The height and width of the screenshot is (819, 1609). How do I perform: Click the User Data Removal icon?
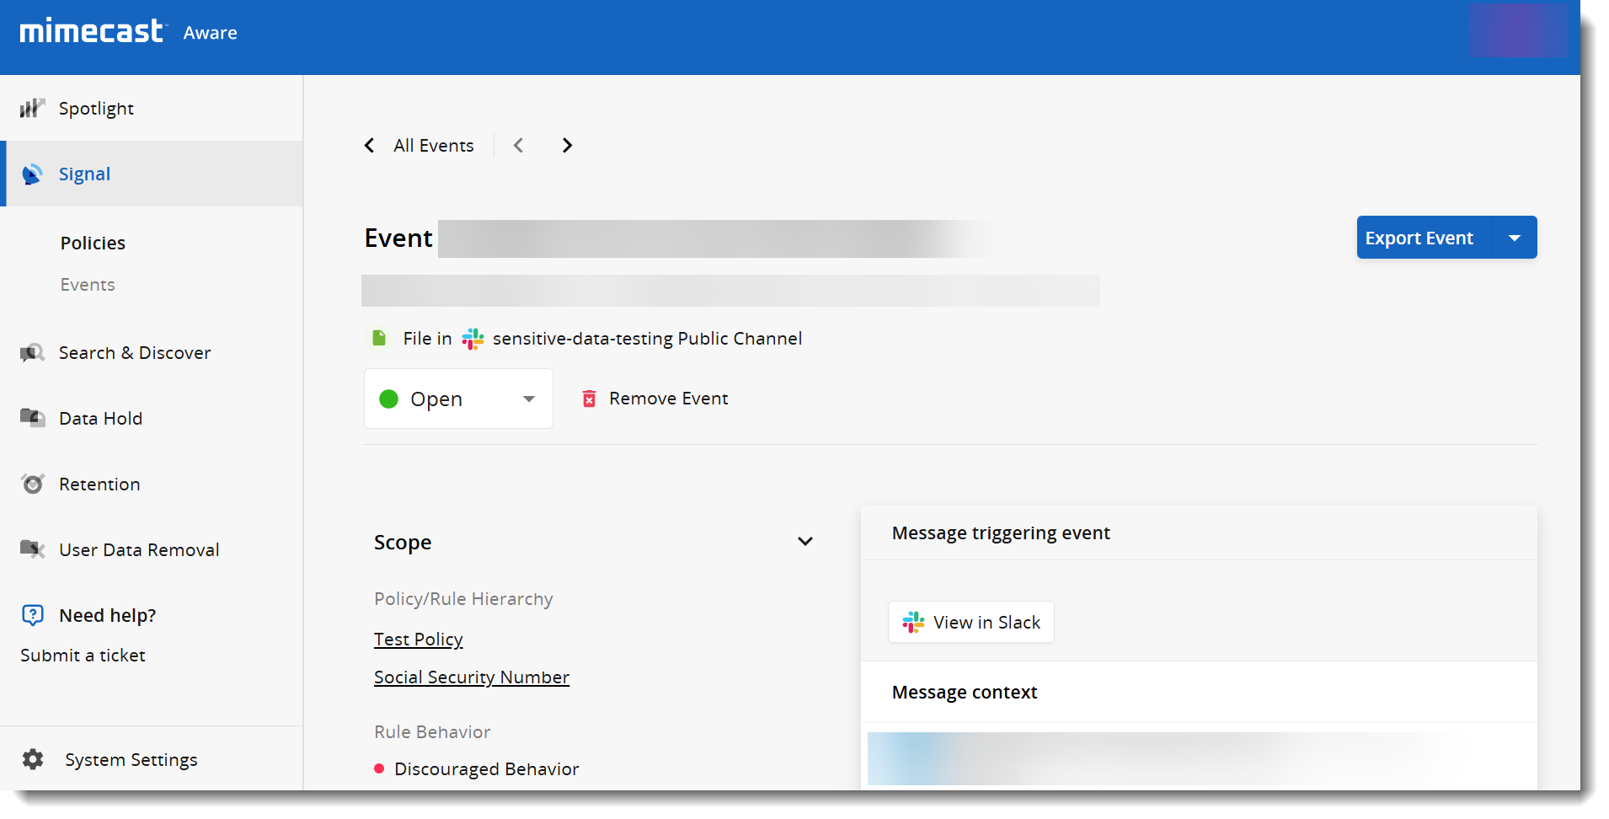click(x=32, y=549)
